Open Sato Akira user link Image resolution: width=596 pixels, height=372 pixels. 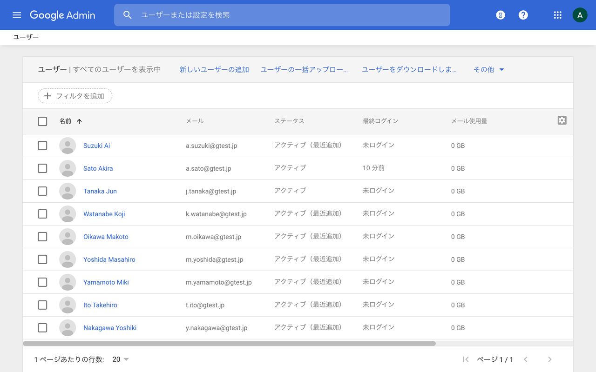pyautogui.click(x=98, y=168)
